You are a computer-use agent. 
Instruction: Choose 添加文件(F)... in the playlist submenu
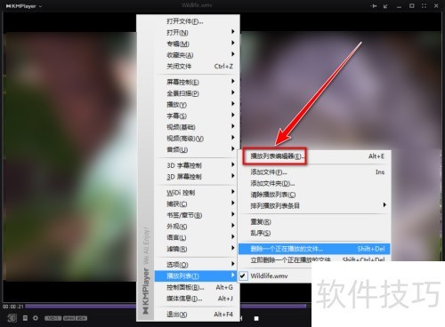coord(315,172)
